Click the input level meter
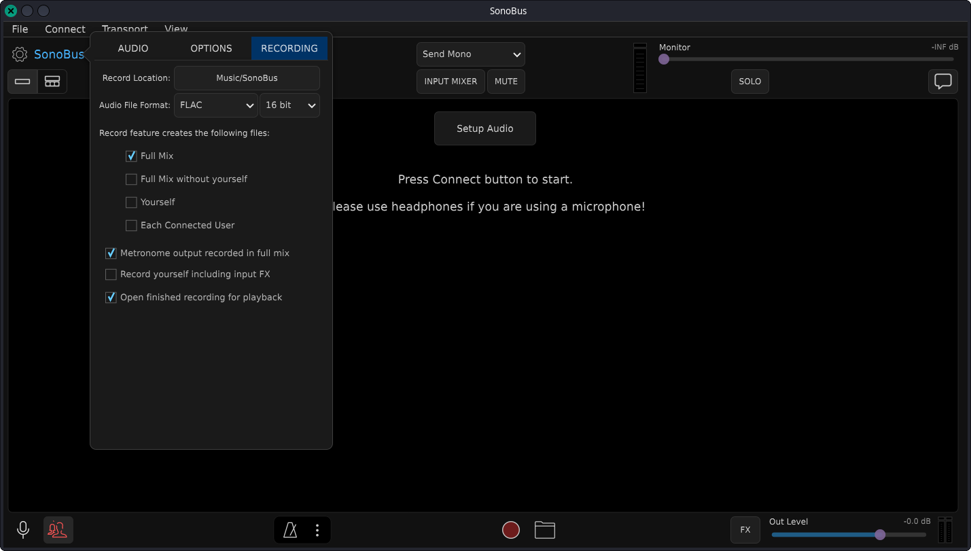Viewport: 971px width, 551px height. coord(640,68)
